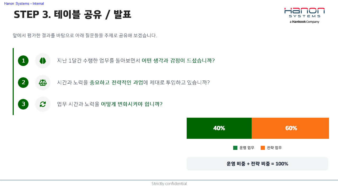This screenshot has width=338, height=190.
Task: Click the 어떻게 변화시켜야 합니까? highlighted text
Action: pos(132,104)
